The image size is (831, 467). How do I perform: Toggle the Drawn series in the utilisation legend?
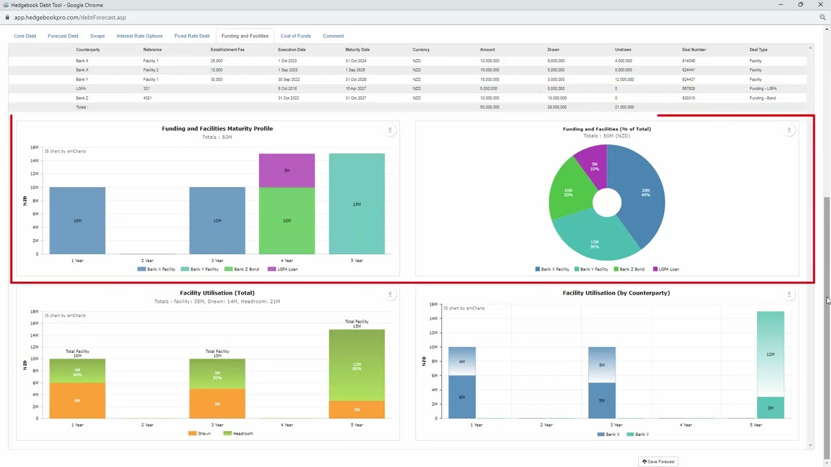point(200,433)
